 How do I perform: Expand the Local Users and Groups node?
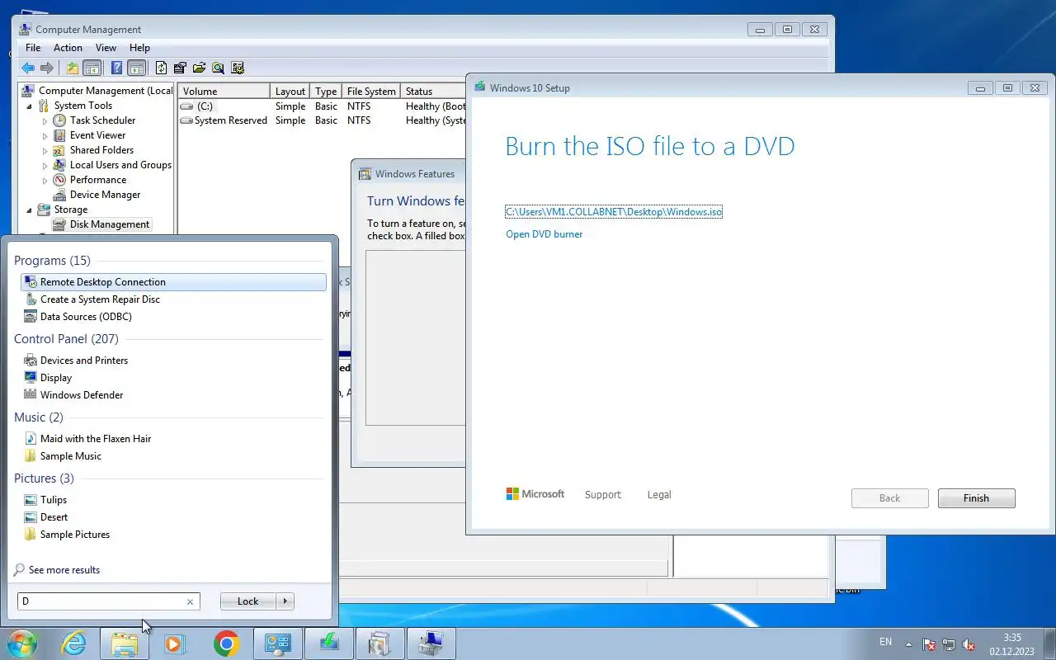pos(45,166)
